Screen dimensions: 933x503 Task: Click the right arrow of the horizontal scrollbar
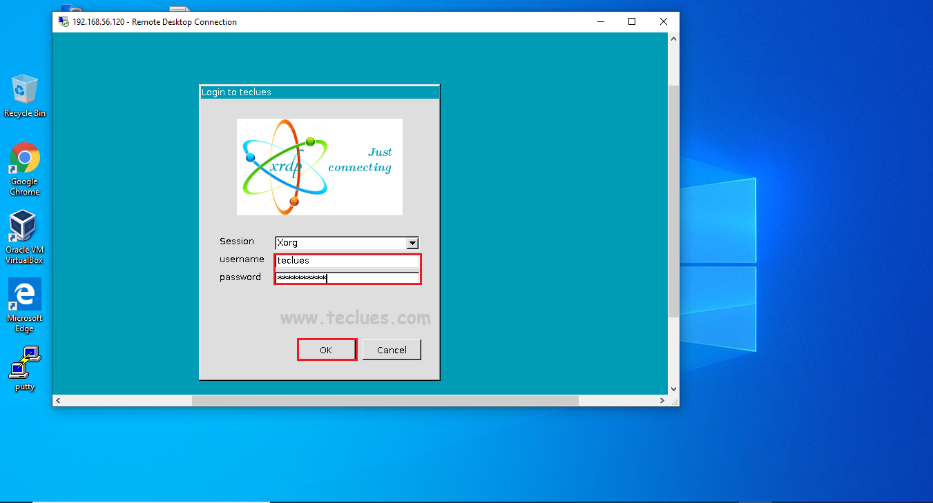[662, 400]
